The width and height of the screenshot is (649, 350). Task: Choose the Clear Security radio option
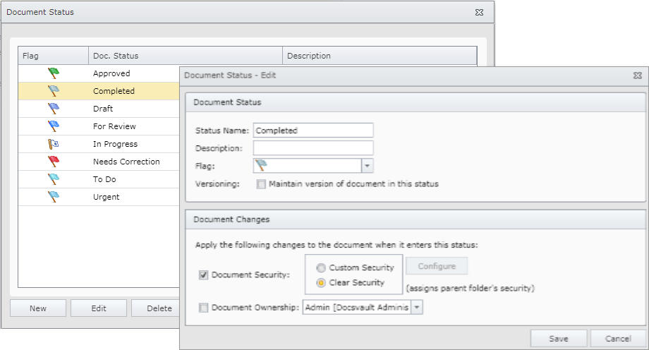[x=321, y=283]
